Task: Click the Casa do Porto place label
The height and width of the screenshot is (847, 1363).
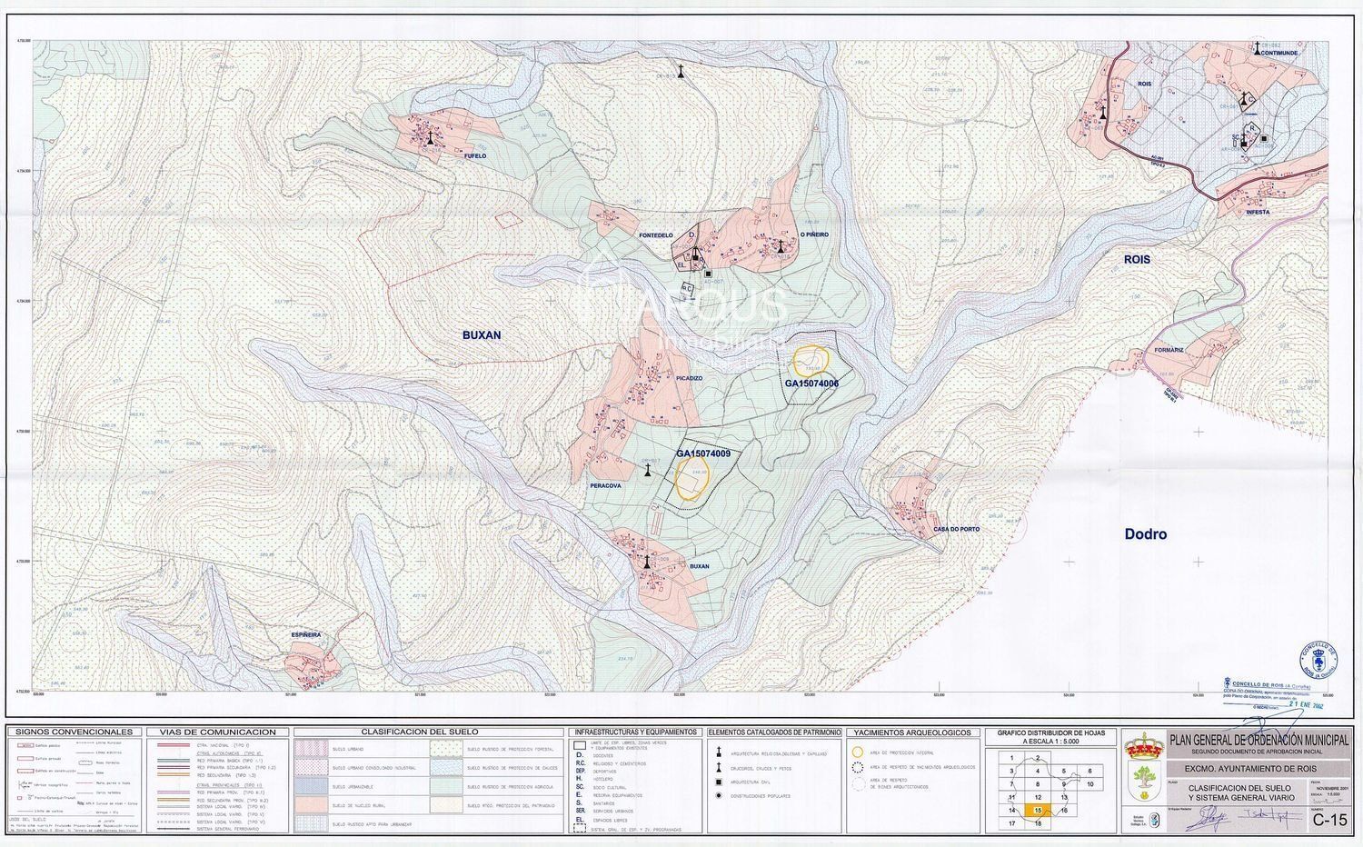Action: tap(956, 530)
